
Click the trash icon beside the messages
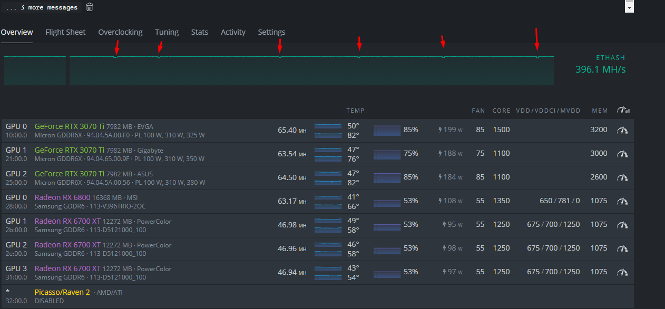[x=90, y=7]
